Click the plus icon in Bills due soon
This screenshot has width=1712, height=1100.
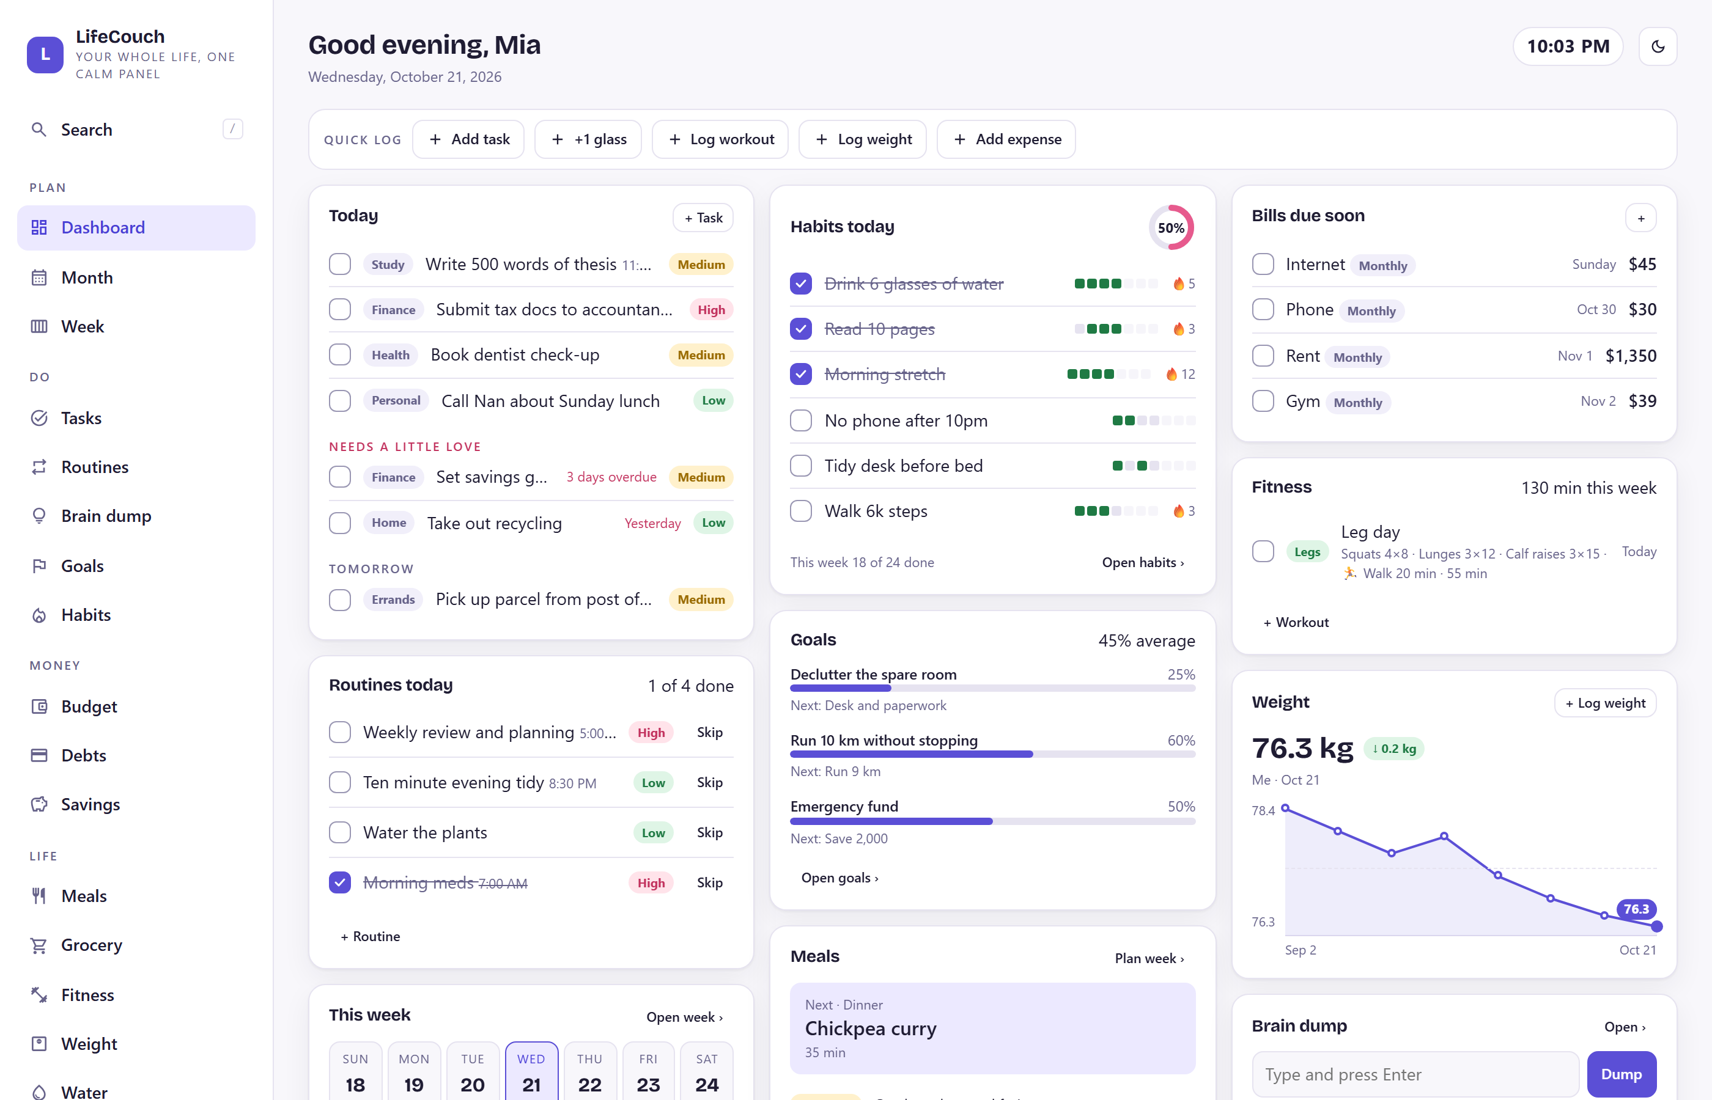click(1640, 218)
